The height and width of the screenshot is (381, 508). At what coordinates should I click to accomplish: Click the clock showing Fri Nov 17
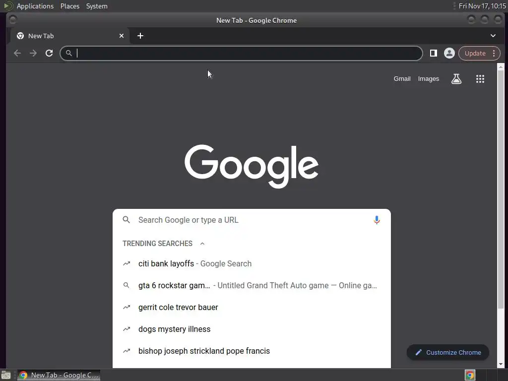[x=482, y=6]
